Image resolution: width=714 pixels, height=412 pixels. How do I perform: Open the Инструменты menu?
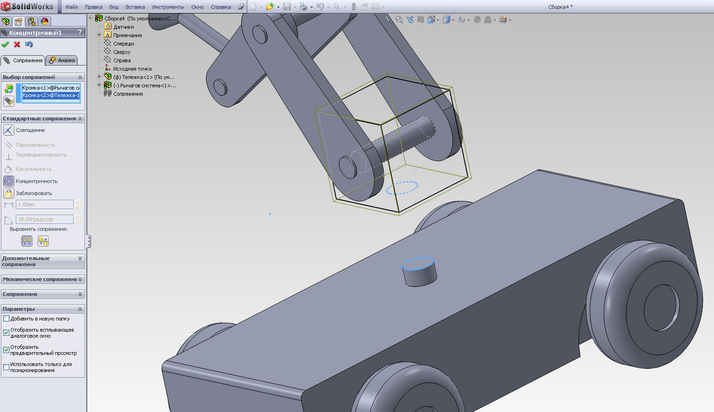click(168, 7)
